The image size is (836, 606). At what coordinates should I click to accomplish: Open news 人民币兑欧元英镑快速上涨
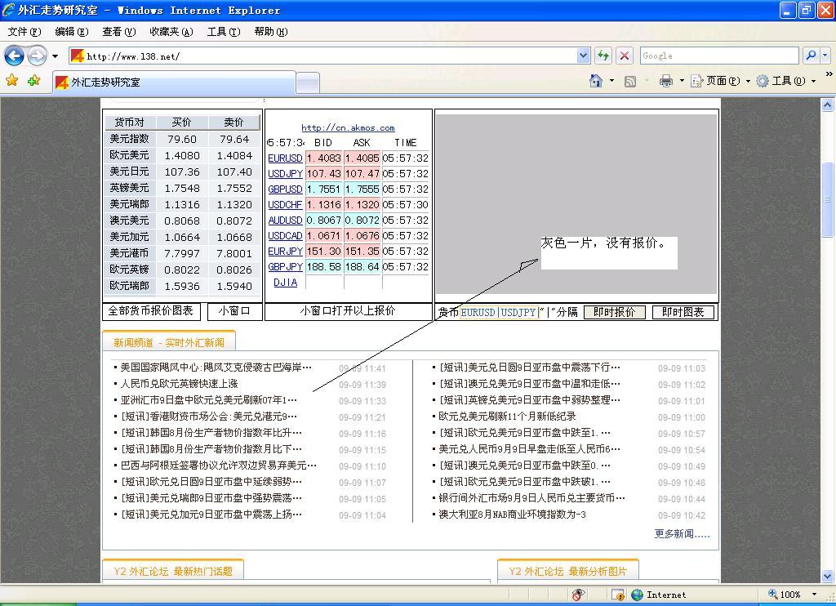coord(179,384)
